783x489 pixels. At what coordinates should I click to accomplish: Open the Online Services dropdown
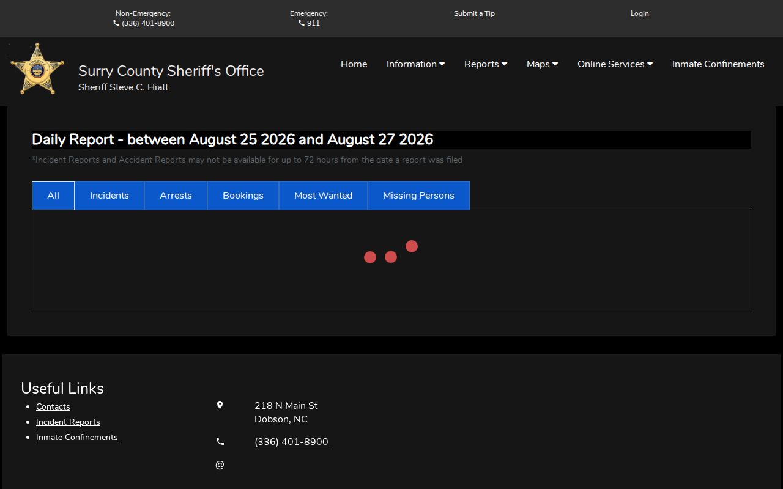[x=615, y=64]
